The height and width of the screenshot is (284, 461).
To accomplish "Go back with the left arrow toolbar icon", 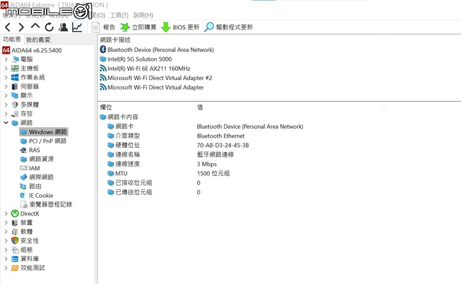I will click(8, 28).
